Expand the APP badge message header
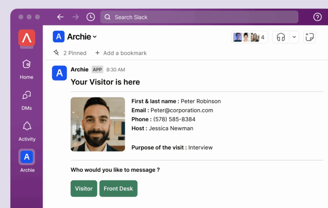Image resolution: width=328 pixels, height=208 pixels. coord(97,69)
